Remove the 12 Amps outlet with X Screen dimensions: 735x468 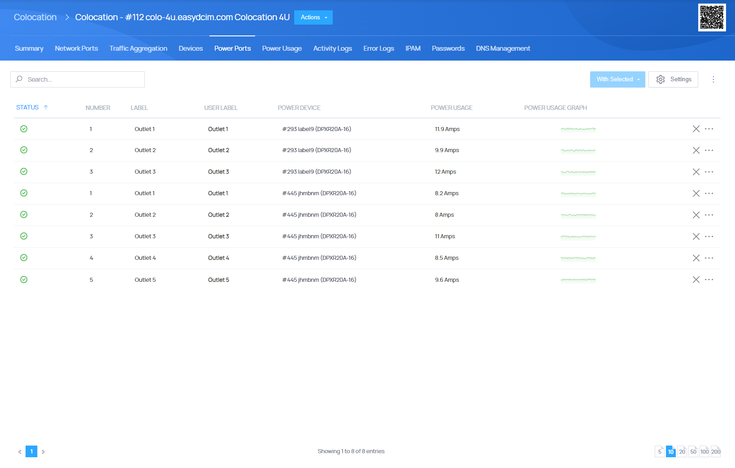pyautogui.click(x=696, y=172)
